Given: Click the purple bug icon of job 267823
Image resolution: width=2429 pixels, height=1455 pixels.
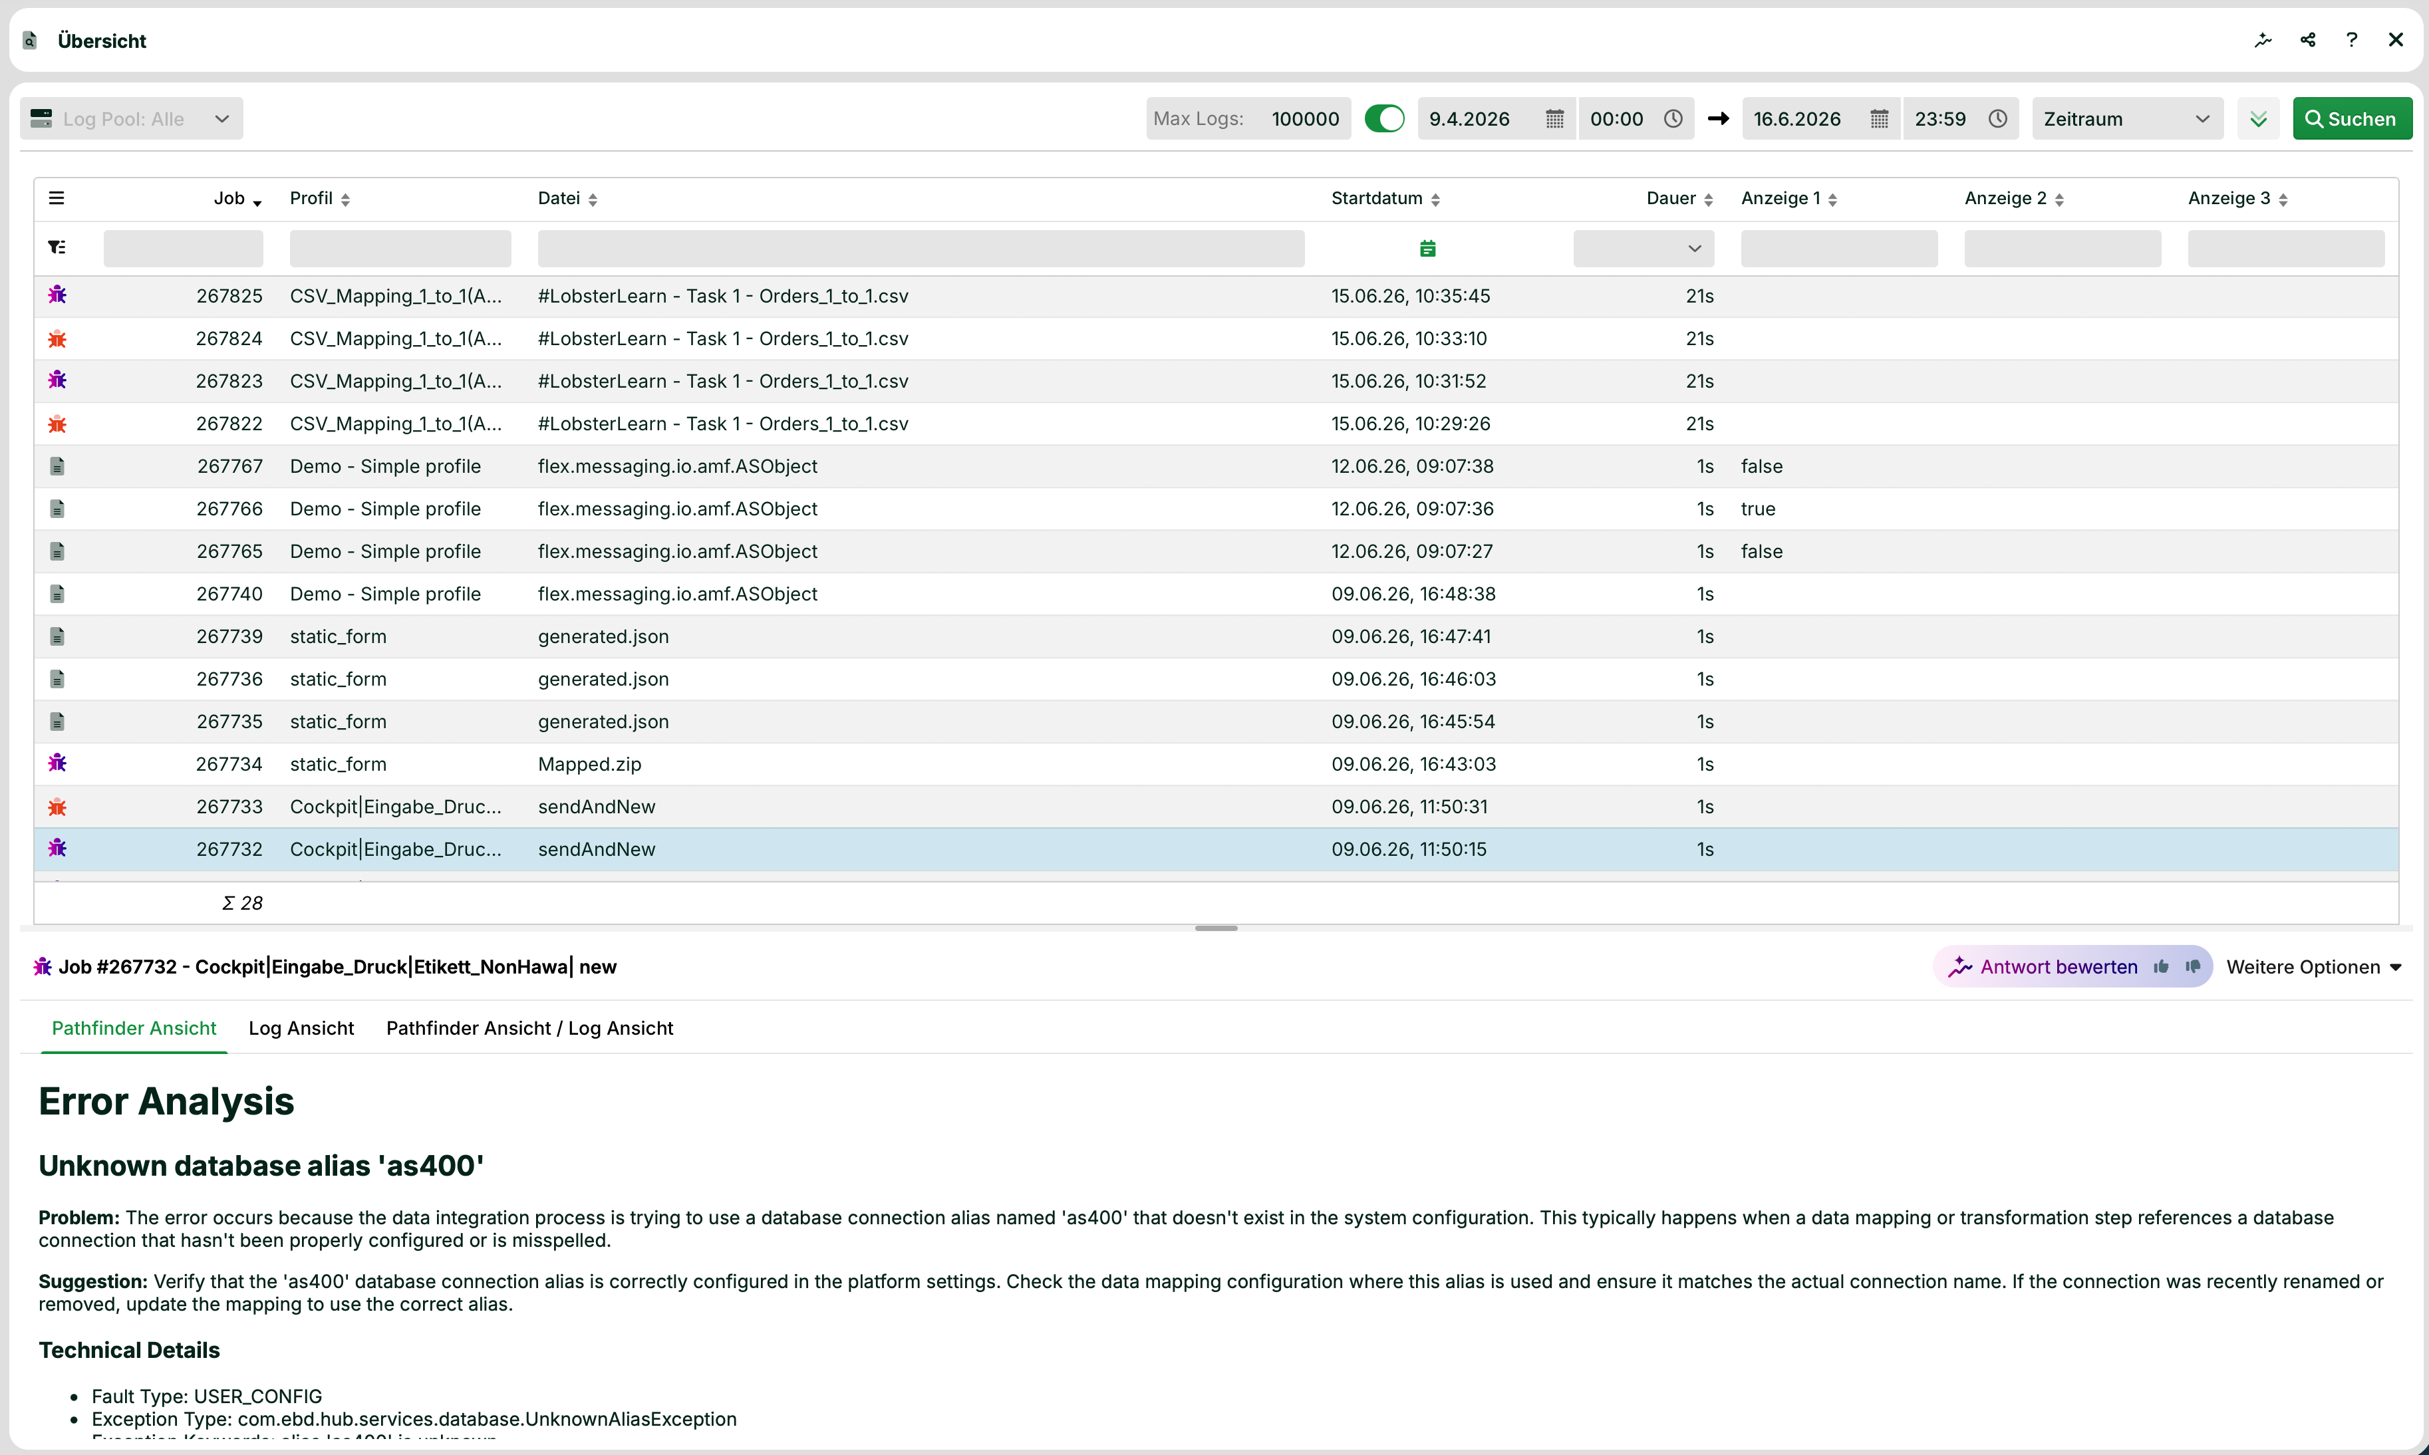Looking at the screenshot, I should point(57,380).
